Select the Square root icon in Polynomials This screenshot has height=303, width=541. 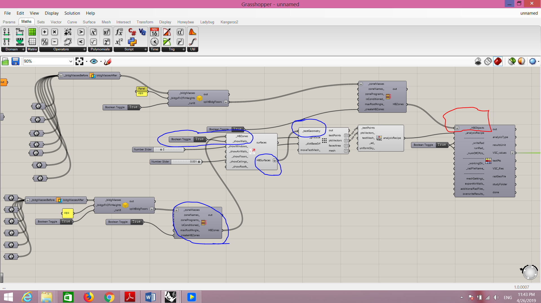[x=93, y=42]
